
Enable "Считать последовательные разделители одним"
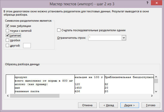point(59,30)
